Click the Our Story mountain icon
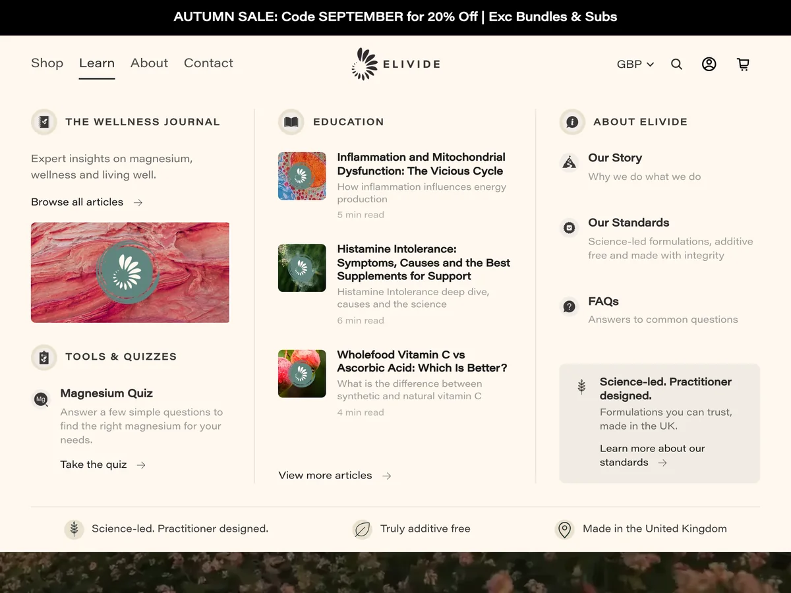The height and width of the screenshot is (593, 791). click(x=569, y=162)
